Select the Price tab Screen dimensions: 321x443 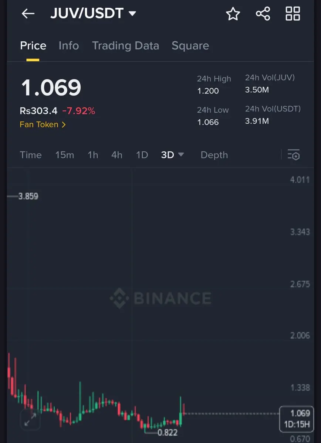[x=33, y=46]
